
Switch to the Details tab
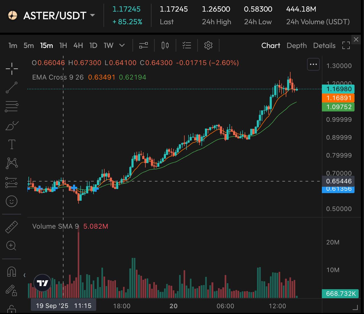tap(324, 46)
